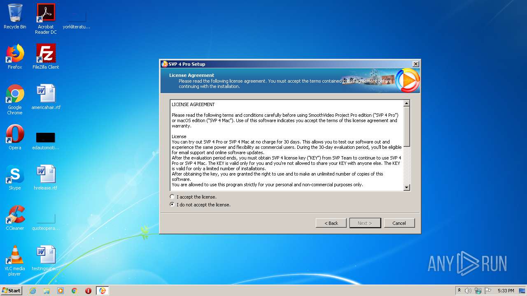Click the license scrollbar up arrow
The height and width of the screenshot is (296, 527).
point(407,104)
